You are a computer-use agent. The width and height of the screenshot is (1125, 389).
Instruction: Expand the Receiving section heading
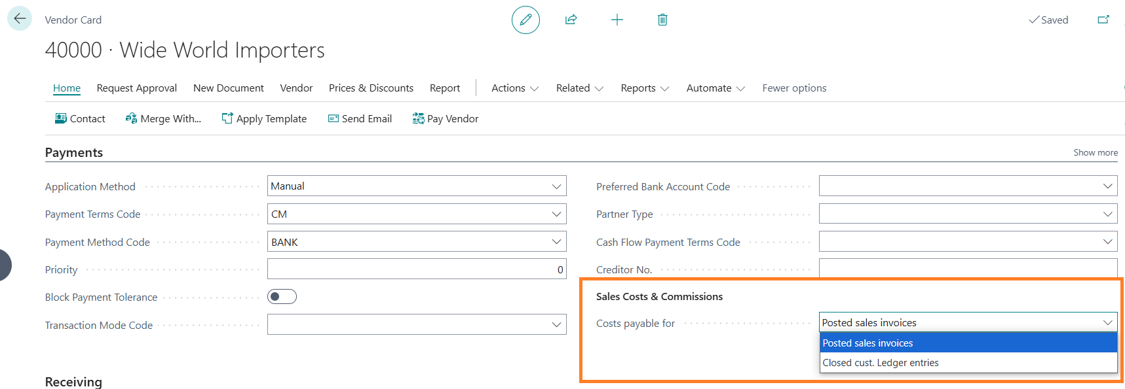(73, 382)
